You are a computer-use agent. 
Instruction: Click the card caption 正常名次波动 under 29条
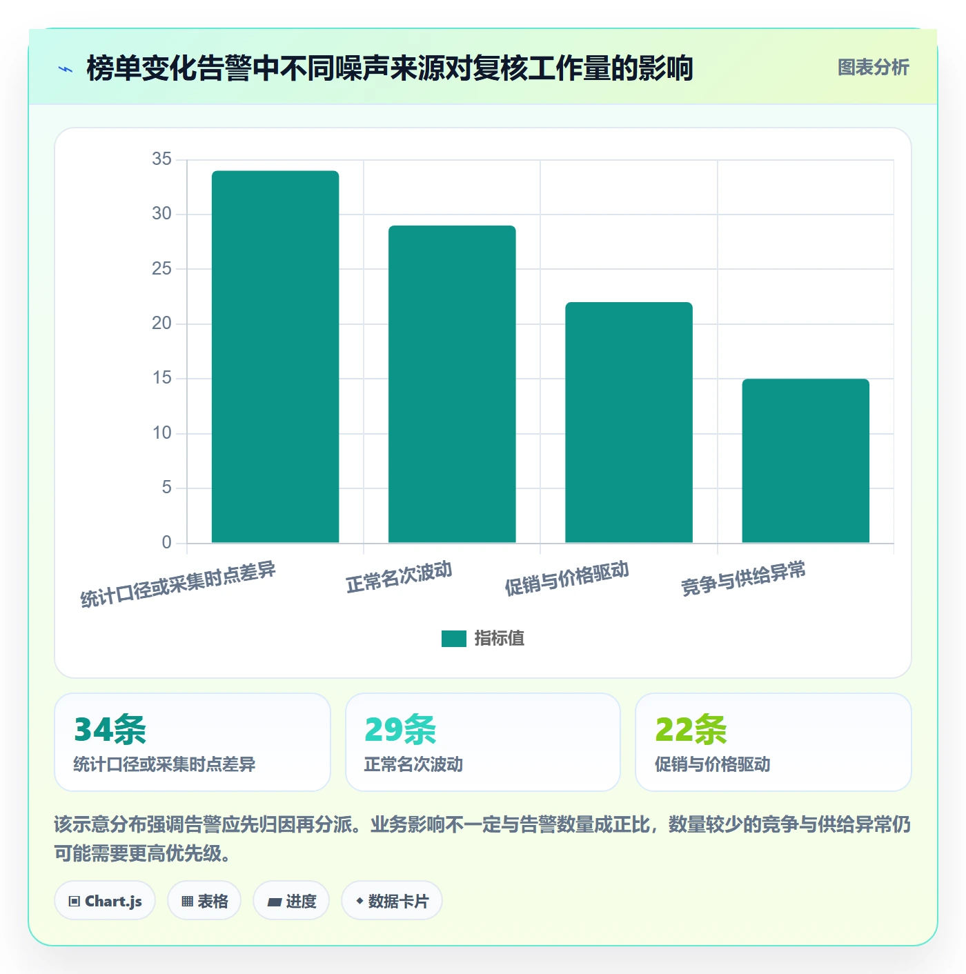pyautogui.click(x=413, y=764)
